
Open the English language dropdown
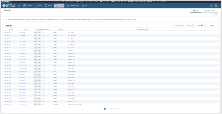(163, 1)
